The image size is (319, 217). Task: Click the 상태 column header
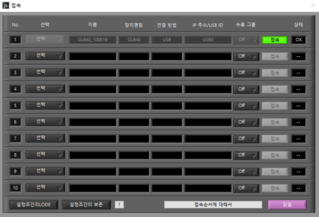pos(298,24)
